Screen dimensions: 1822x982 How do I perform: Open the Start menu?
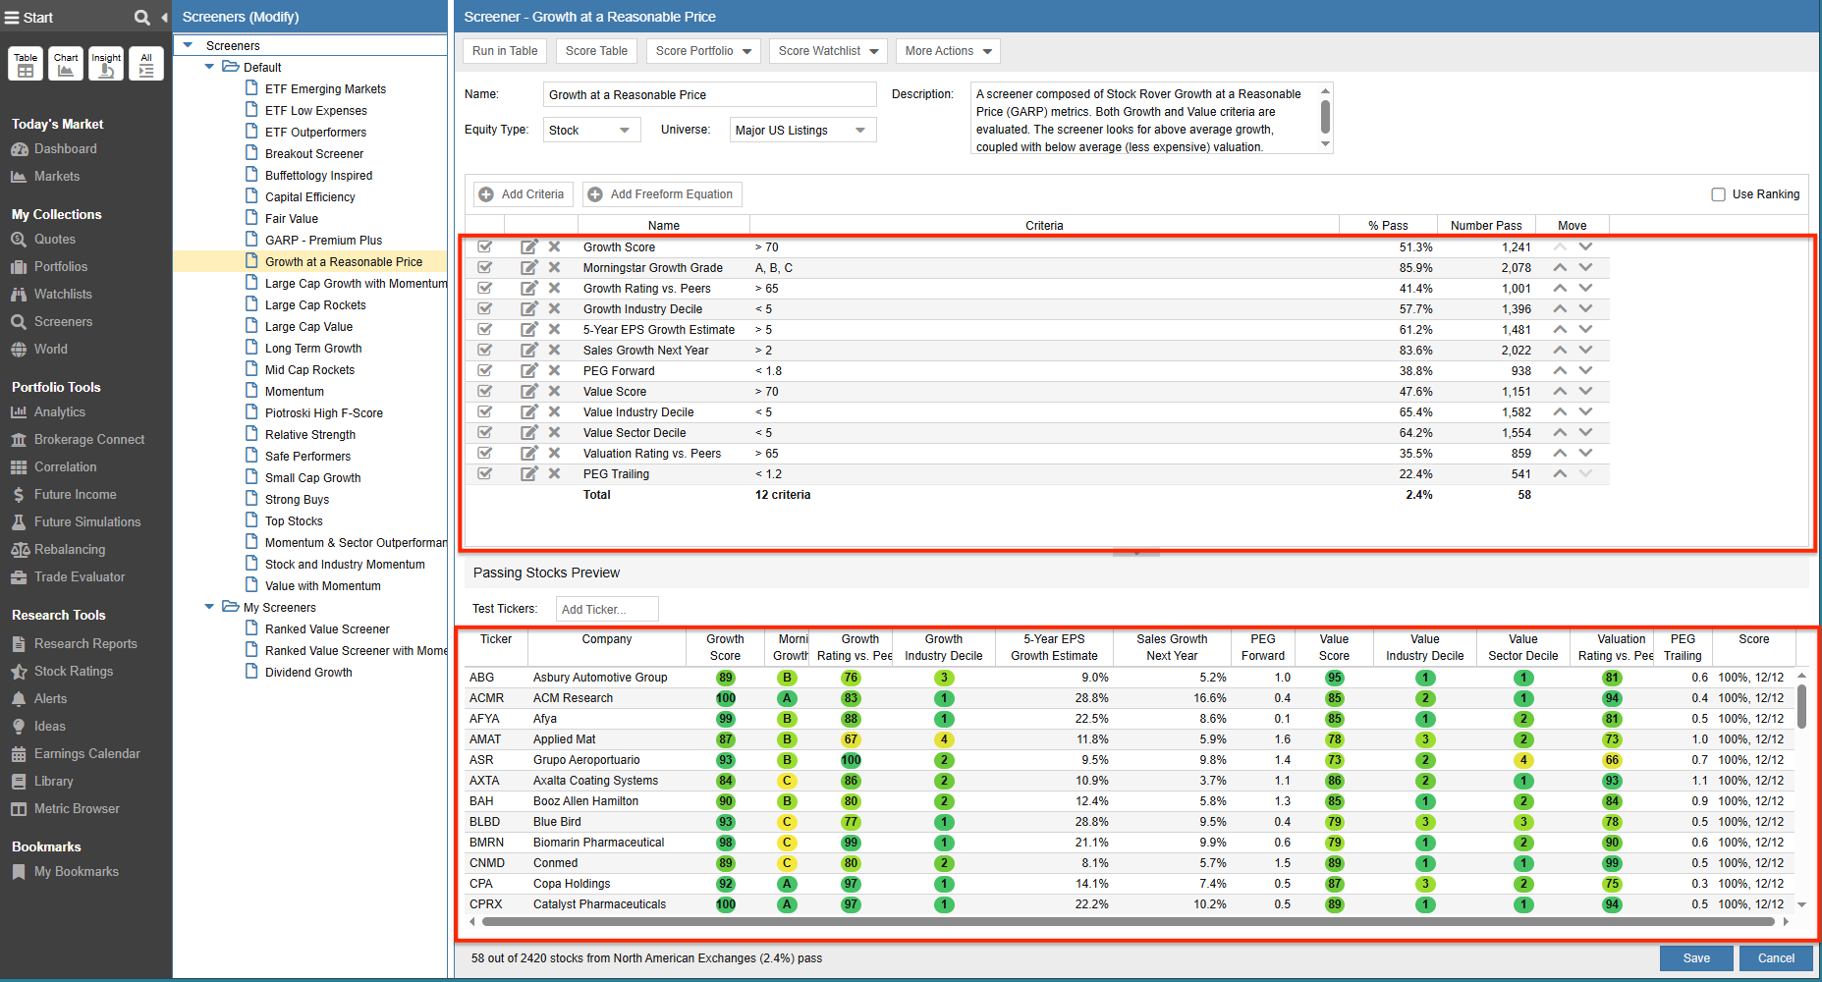13,16
